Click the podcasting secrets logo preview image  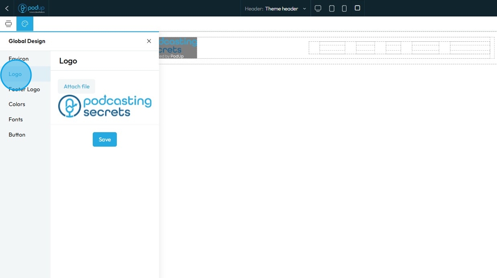pos(105,106)
